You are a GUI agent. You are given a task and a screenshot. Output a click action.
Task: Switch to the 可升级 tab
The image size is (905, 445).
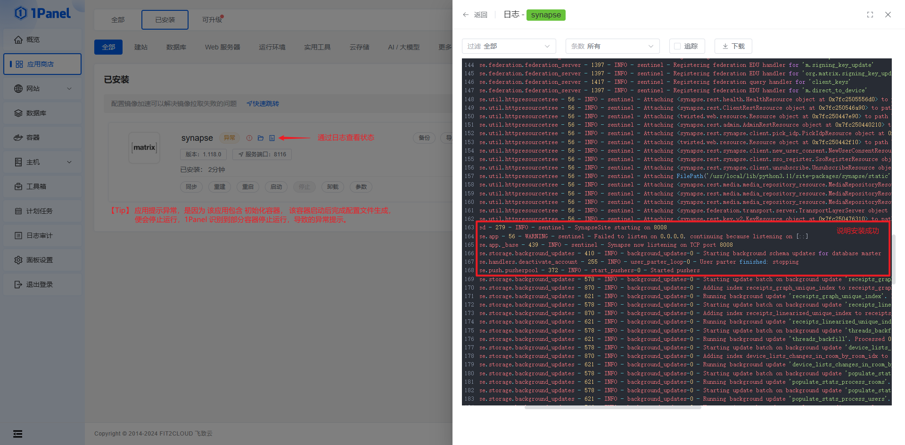click(x=212, y=20)
